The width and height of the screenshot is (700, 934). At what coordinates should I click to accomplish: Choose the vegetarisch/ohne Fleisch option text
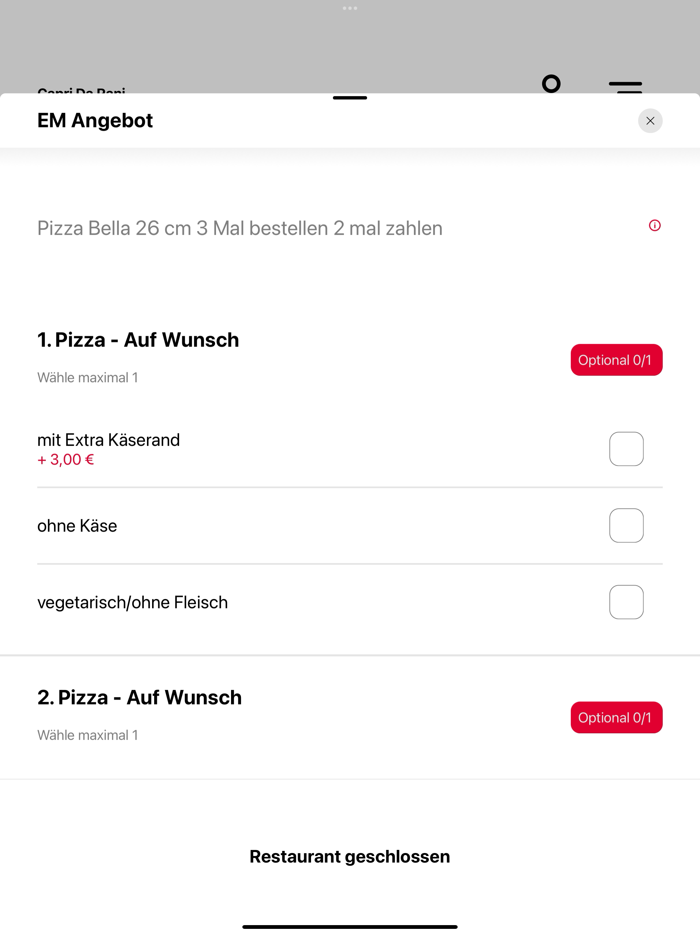(x=133, y=602)
